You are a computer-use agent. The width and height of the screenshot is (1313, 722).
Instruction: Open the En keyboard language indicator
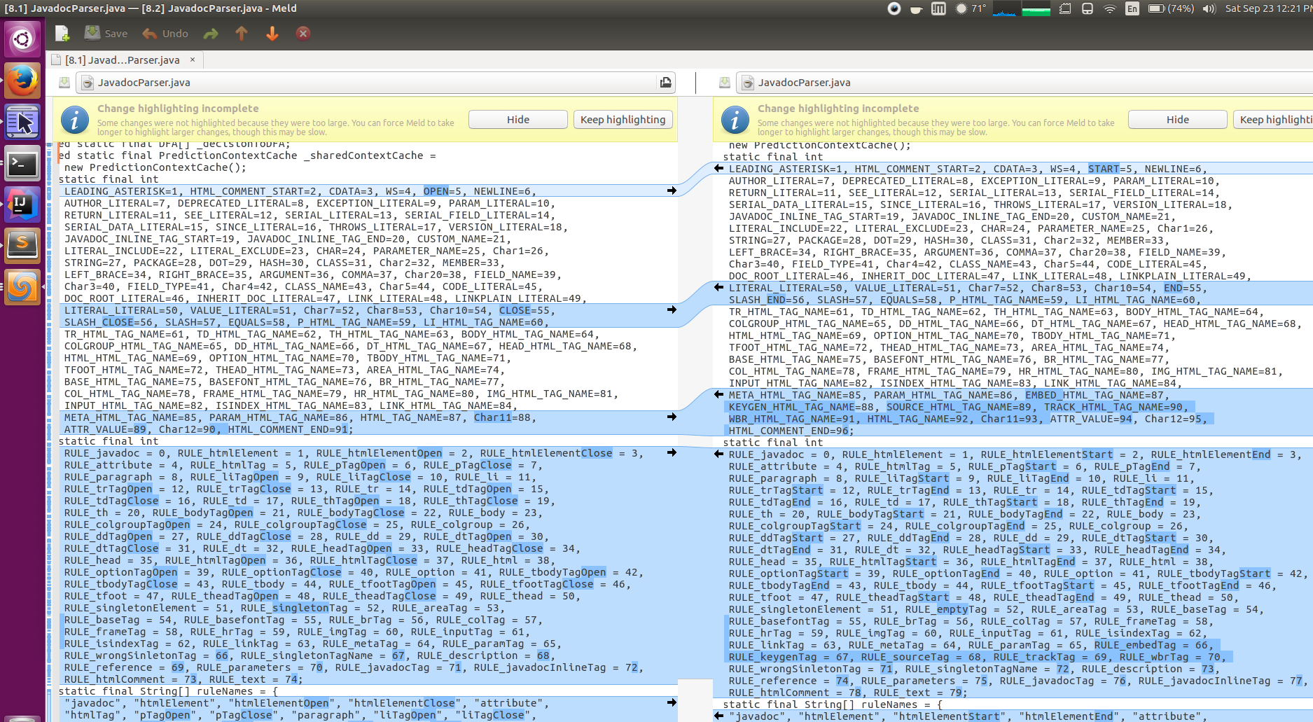pos(1132,8)
